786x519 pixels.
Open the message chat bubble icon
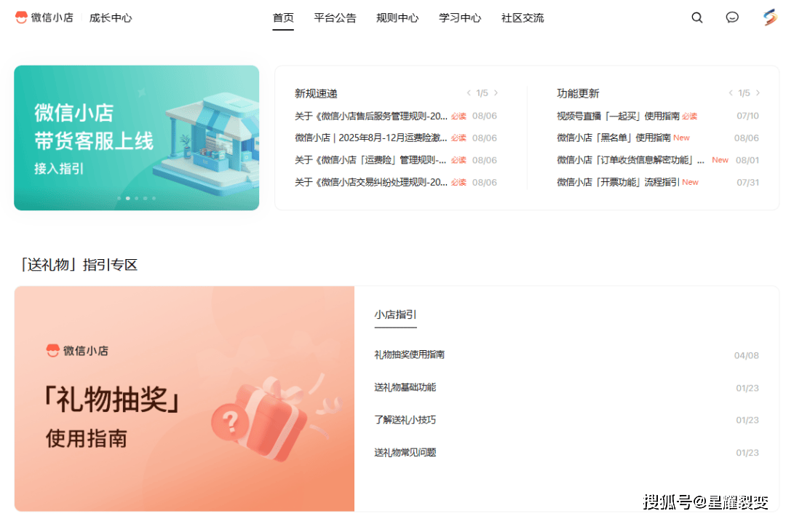tap(732, 17)
